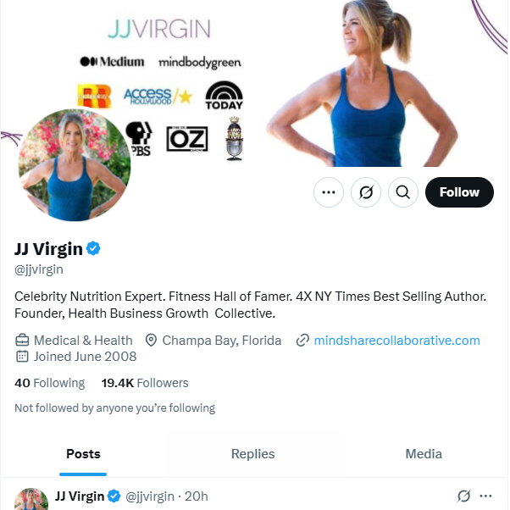This screenshot has width=510, height=510.
Task: View the 40 Following list
Action: coord(50,383)
